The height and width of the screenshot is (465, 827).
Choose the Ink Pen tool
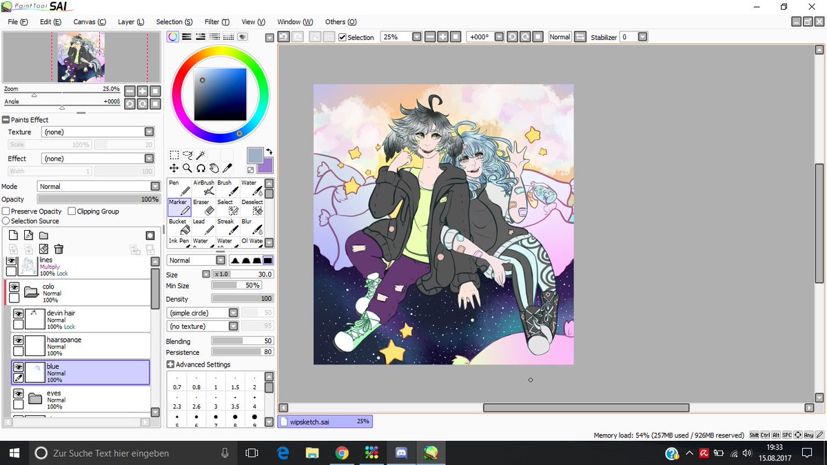(x=179, y=242)
